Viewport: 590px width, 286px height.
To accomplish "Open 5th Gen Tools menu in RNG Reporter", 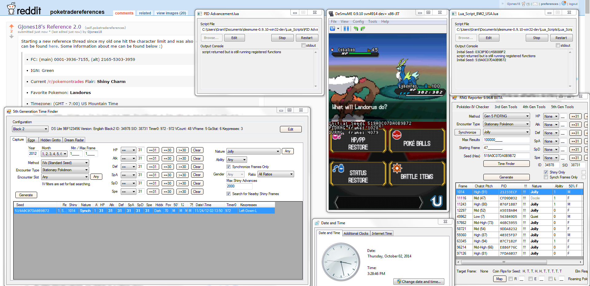I will (x=562, y=107).
